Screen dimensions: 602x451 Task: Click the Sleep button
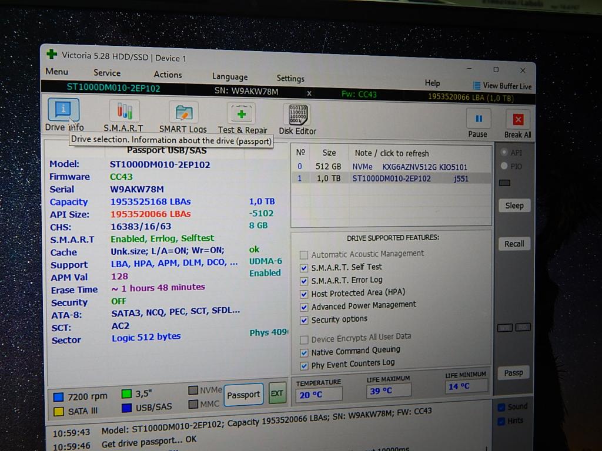[514, 206]
